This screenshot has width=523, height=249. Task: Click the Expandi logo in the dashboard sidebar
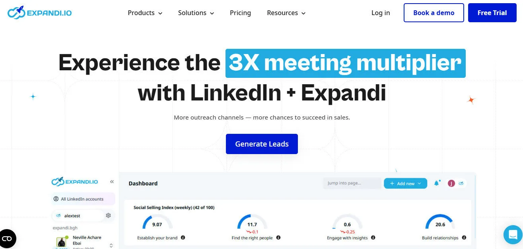(x=75, y=181)
